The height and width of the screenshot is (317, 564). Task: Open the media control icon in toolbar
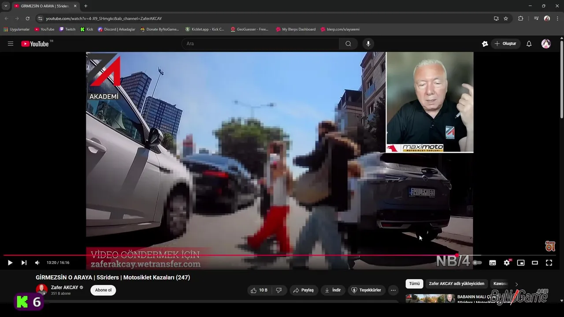[x=536, y=18]
